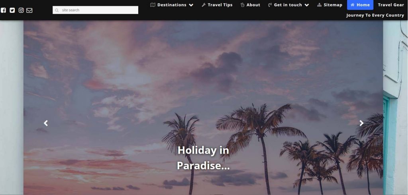This screenshot has height=195, width=408.
Task: Click the phone icon beside Get in touch
Action: [x=270, y=5]
